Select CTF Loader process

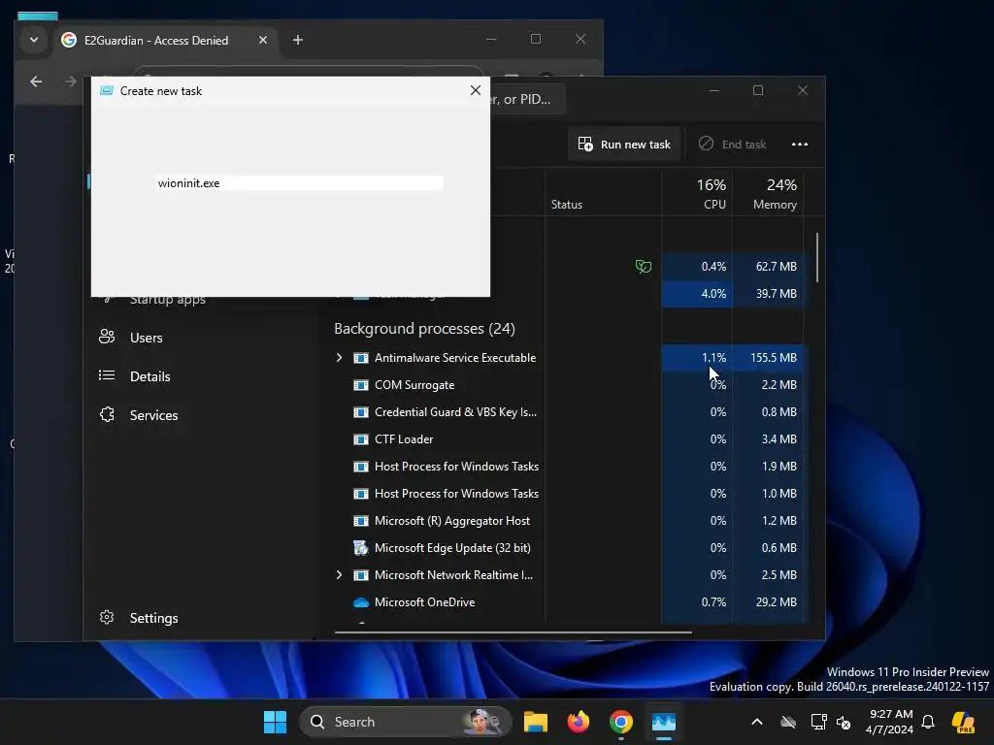pos(404,439)
